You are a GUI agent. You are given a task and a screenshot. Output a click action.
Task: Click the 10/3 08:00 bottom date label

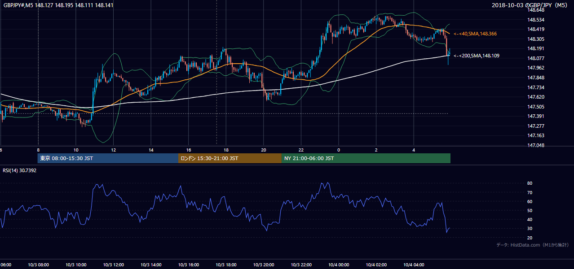coord(38,265)
